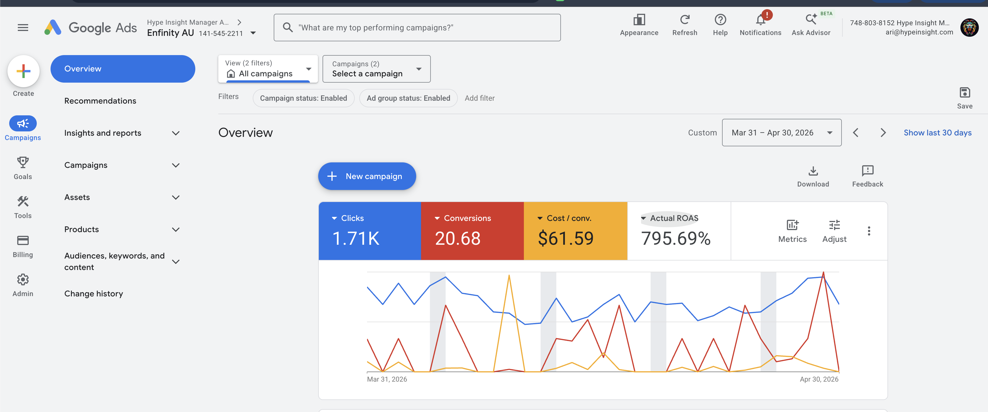The height and width of the screenshot is (412, 988).
Task: Expand Campaigns section in sidebar
Action: coord(176,166)
